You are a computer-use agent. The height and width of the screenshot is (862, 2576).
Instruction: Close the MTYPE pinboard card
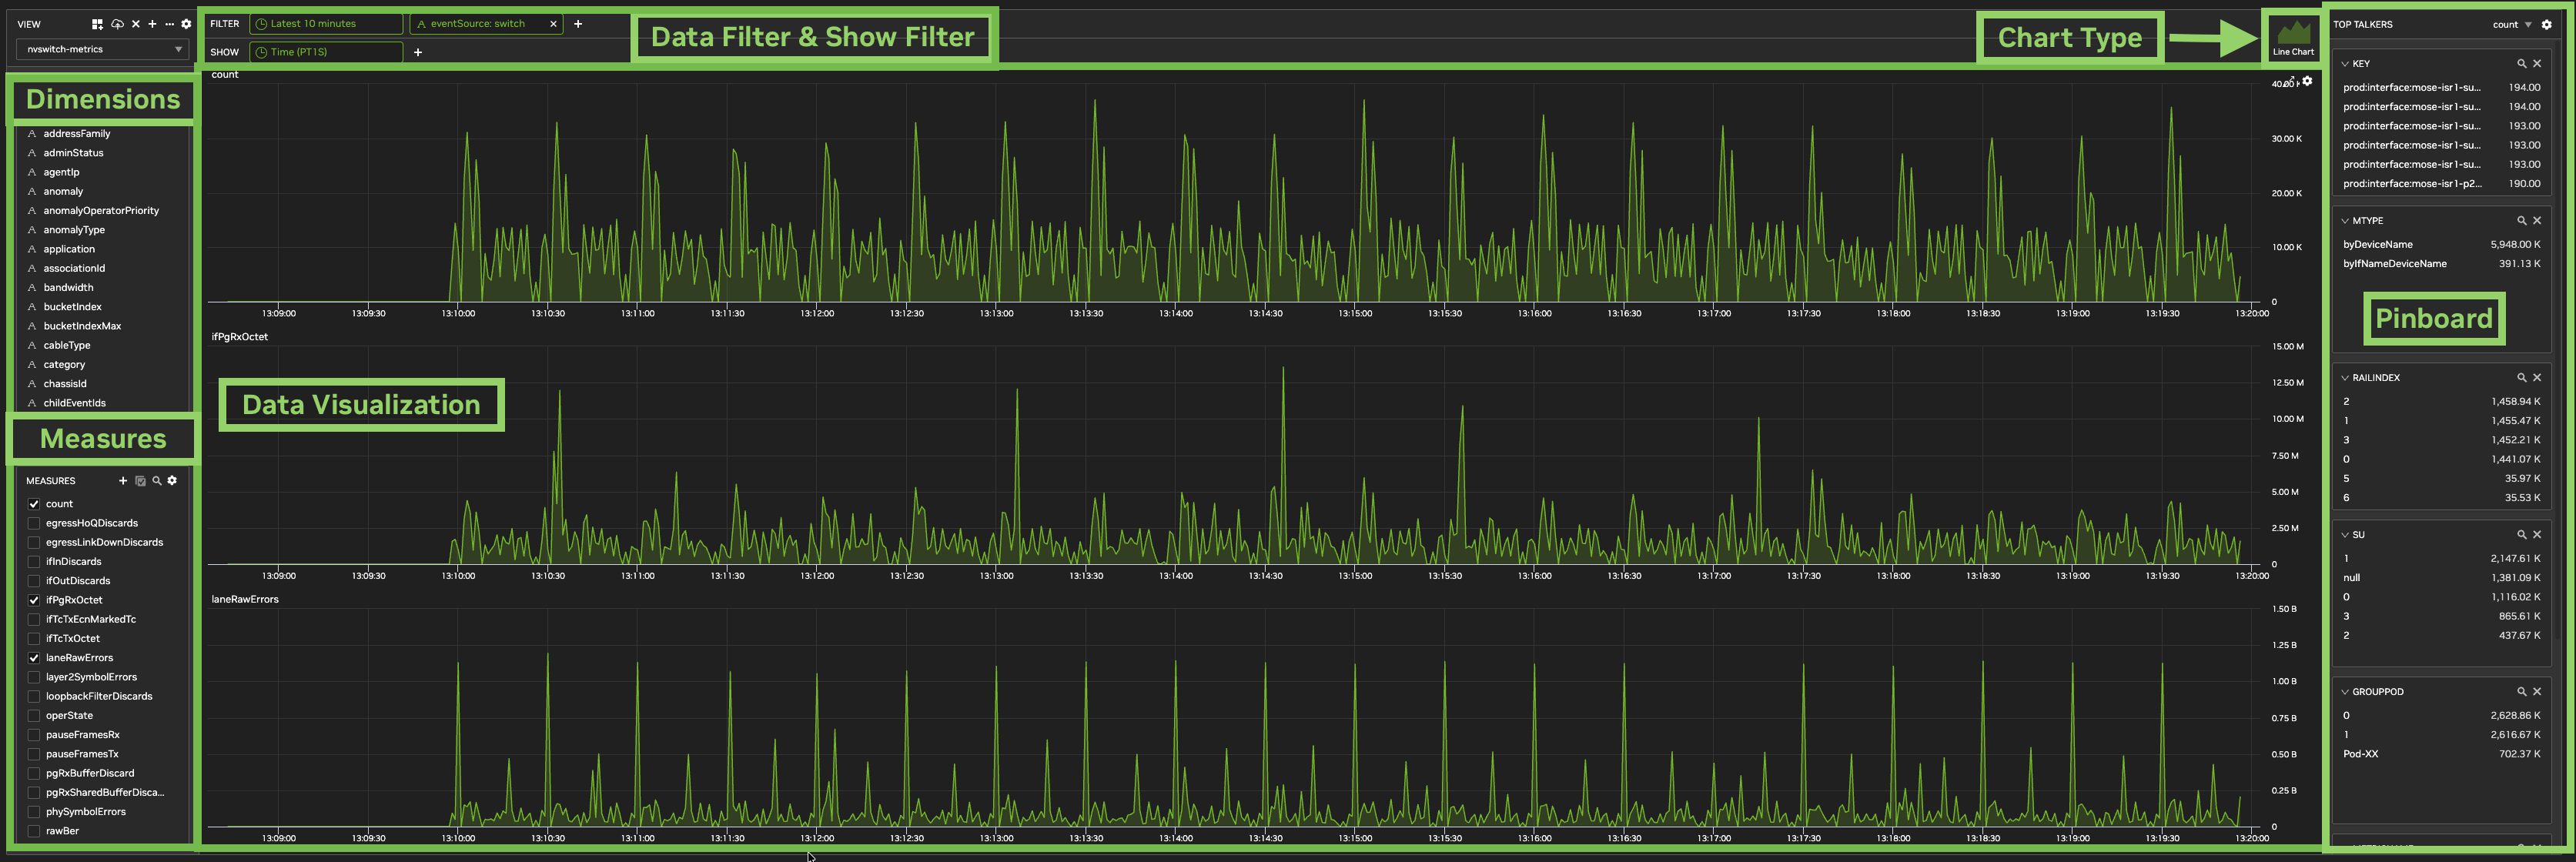click(2537, 220)
